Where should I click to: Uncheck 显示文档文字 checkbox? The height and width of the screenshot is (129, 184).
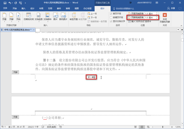click(x=111, y=21)
